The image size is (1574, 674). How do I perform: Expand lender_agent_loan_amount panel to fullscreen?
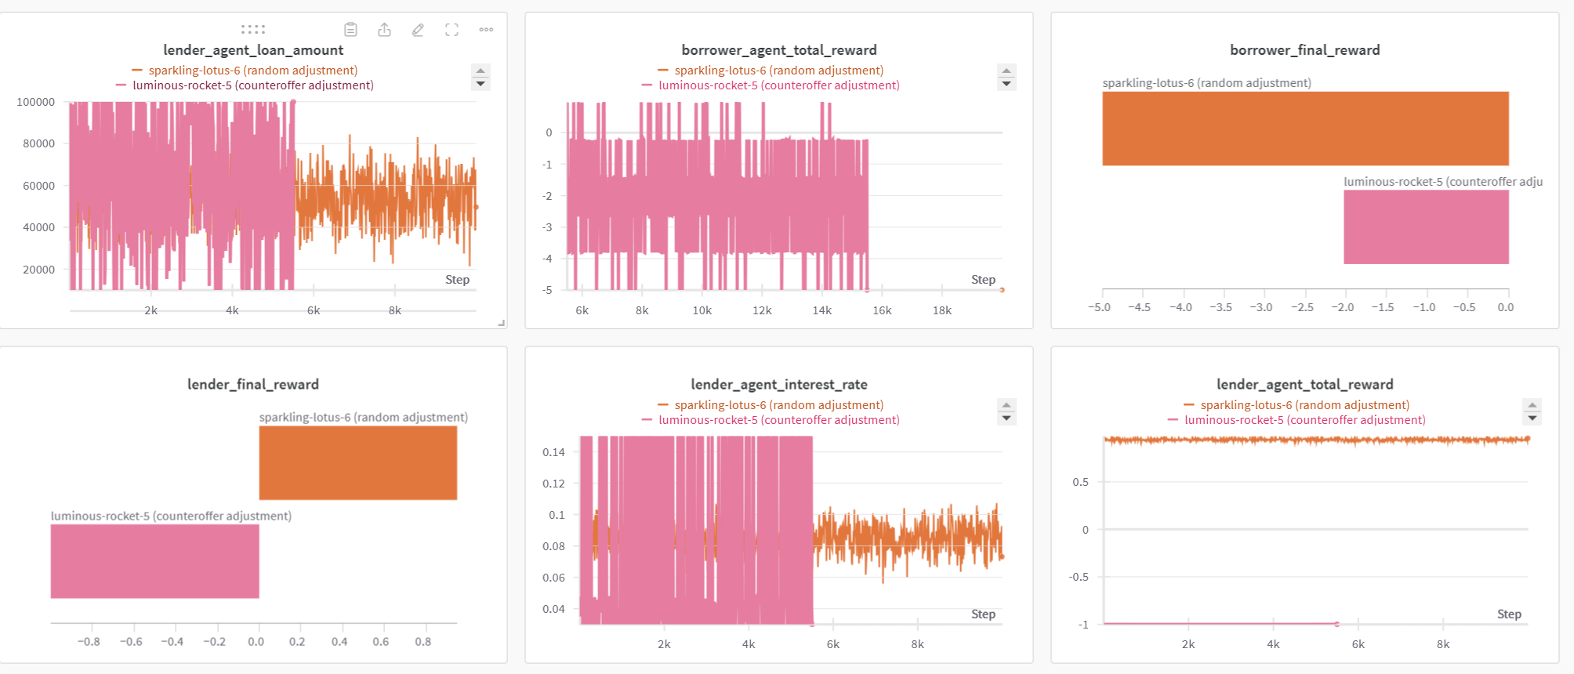(x=452, y=30)
